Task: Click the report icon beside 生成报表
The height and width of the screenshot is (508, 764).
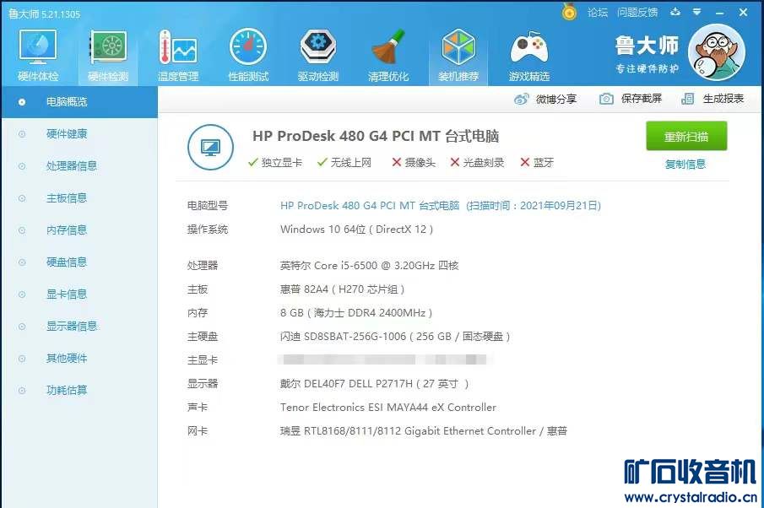Action: pos(687,100)
